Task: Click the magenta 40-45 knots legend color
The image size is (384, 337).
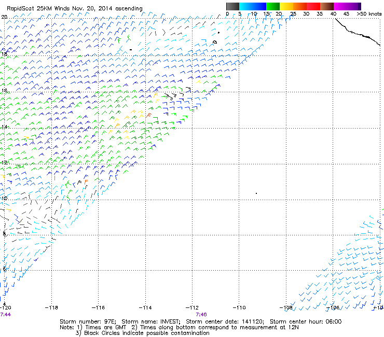Action: (x=340, y=6)
